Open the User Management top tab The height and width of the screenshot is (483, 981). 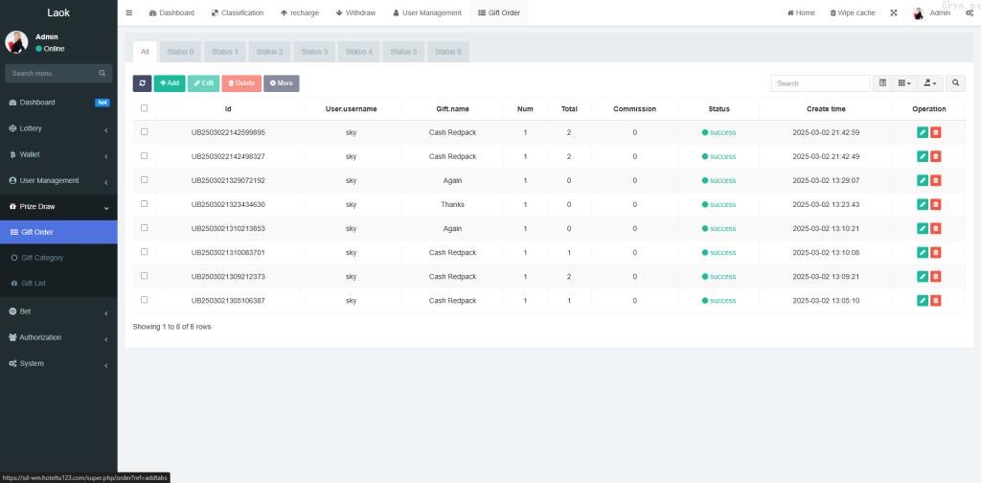tap(426, 12)
